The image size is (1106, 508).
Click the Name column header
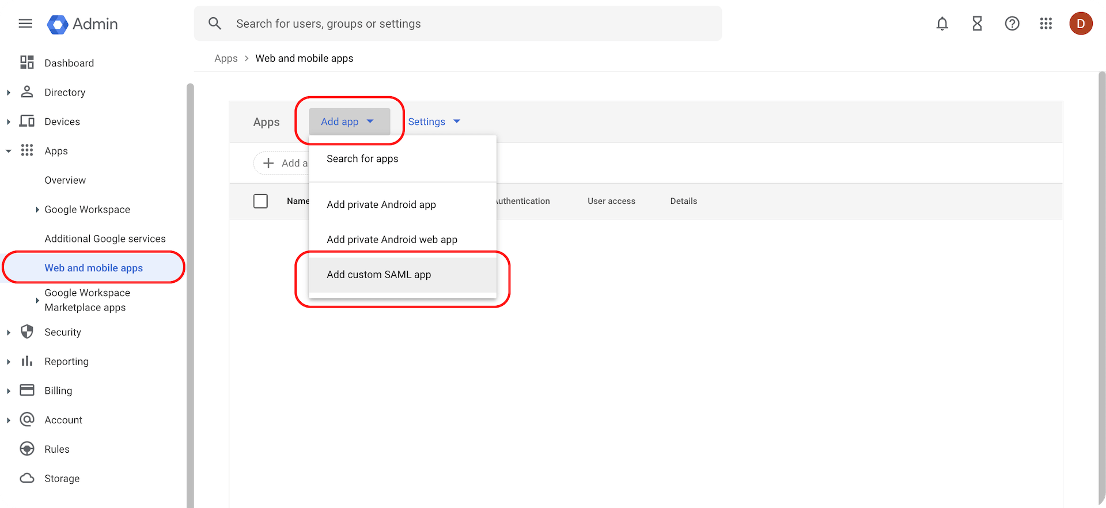click(298, 201)
